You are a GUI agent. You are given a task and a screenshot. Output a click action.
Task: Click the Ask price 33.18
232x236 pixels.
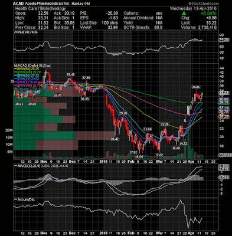(x=70, y=14)
